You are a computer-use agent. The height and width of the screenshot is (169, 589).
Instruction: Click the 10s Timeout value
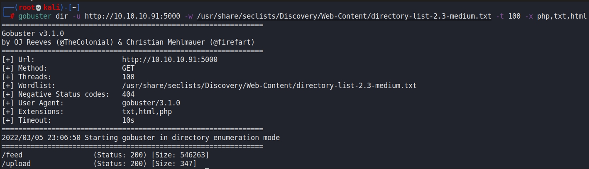pyautogui.click(x=128, y=120)
